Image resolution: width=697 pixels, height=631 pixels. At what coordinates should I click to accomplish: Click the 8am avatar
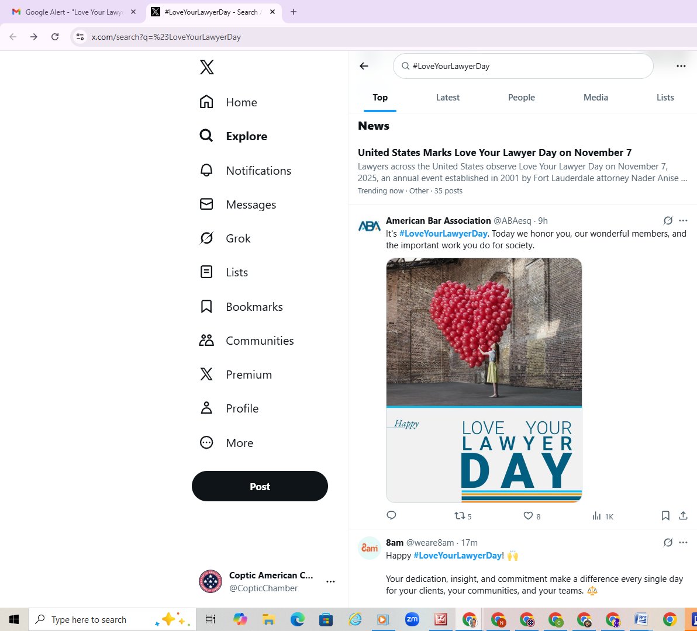tap(370, 548)
